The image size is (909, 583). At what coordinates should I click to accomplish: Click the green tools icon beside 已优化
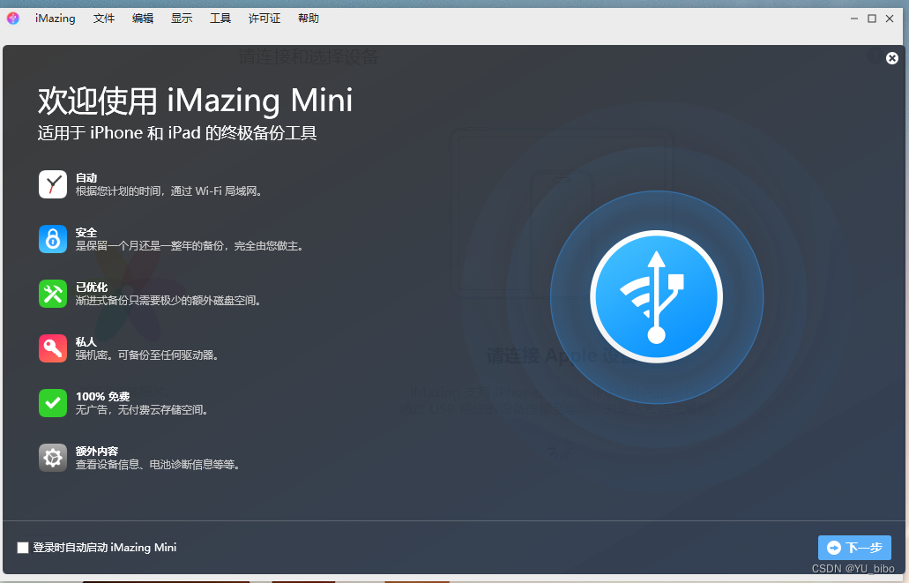point(53,294)
